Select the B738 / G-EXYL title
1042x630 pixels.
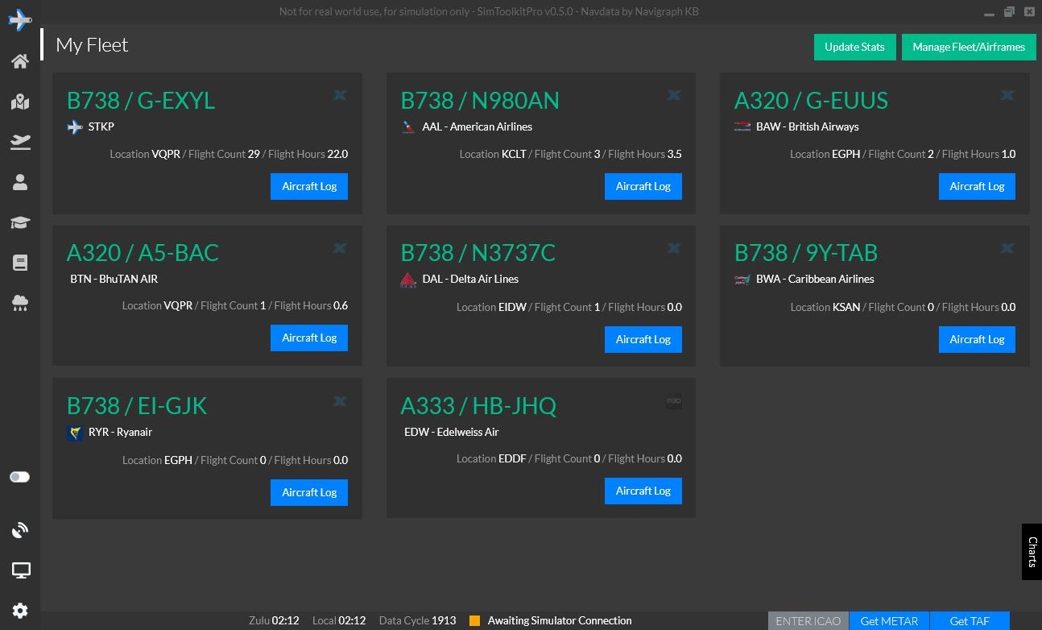point(141,101)
